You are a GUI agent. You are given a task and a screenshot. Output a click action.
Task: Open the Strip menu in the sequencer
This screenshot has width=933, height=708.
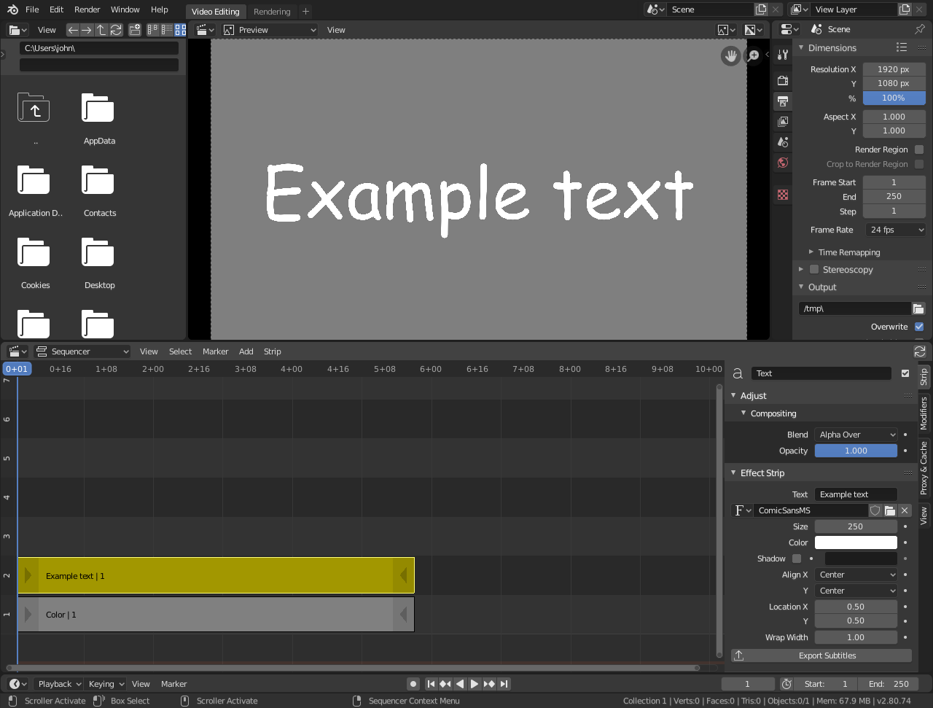272,351
